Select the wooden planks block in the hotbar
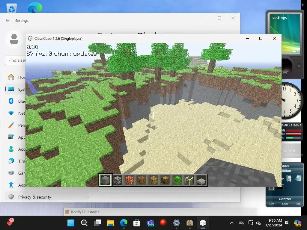Screen dimensions: 307x230 click(x=153, y=180)
